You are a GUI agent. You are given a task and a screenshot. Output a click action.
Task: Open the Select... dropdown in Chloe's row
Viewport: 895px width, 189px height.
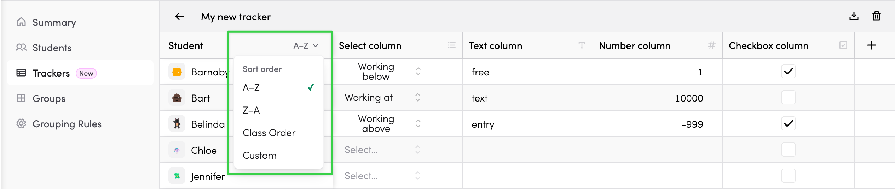(x=382, y=150)
